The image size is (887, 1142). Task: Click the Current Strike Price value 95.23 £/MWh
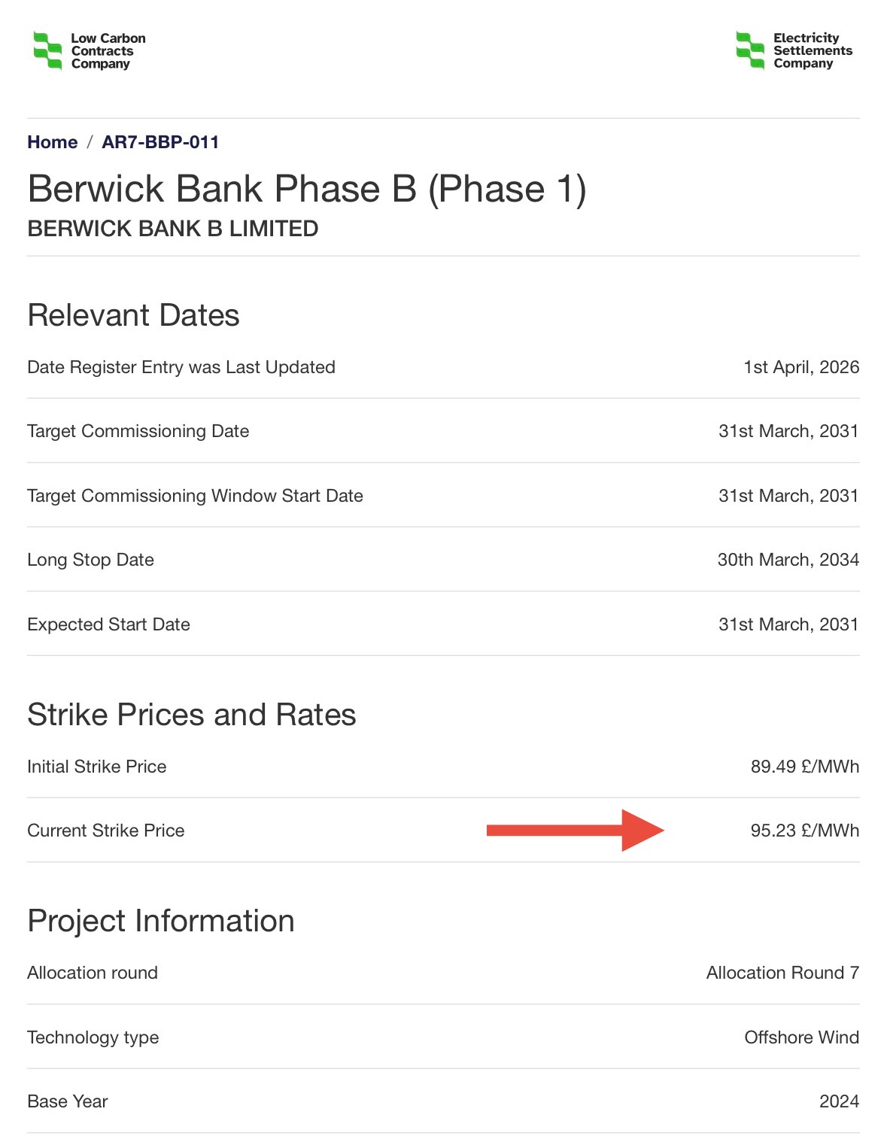[x=804, y=831]
